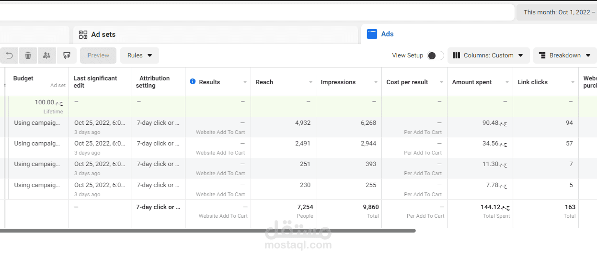Screen dimensions: 597x256
Task: Click the Breakdown list icon
Action: [x=542, y=56]
